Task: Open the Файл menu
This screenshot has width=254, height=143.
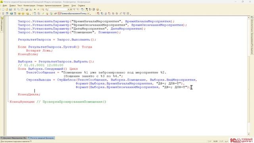Action: tap(5, 6)
